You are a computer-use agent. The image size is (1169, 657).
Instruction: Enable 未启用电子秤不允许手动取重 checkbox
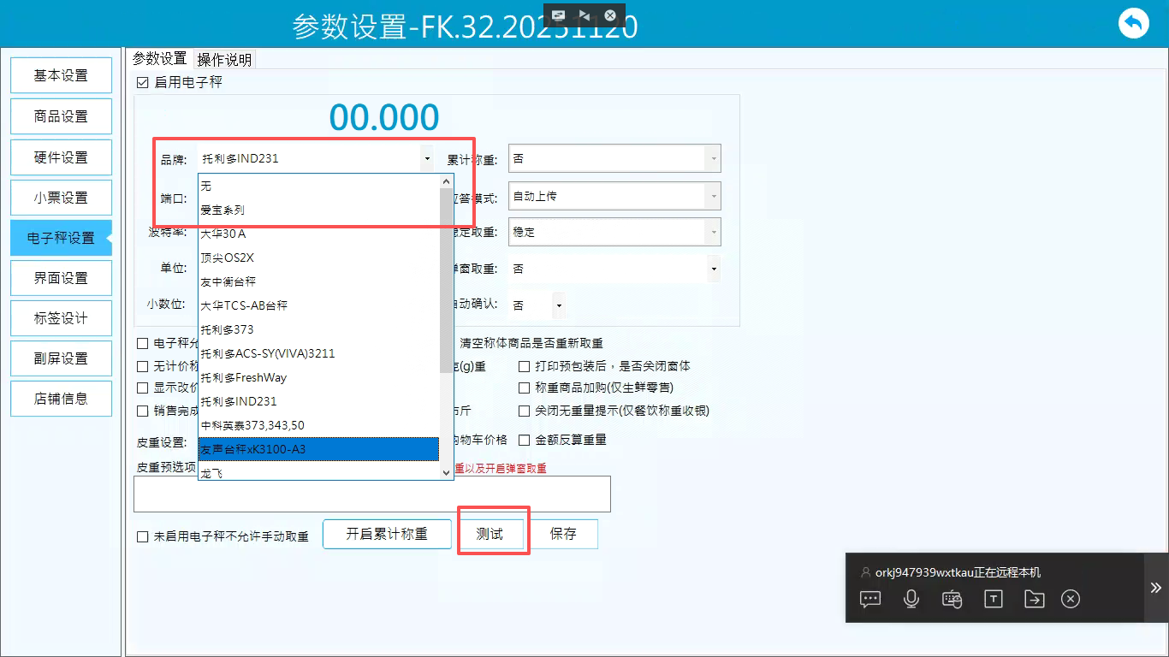143,537
